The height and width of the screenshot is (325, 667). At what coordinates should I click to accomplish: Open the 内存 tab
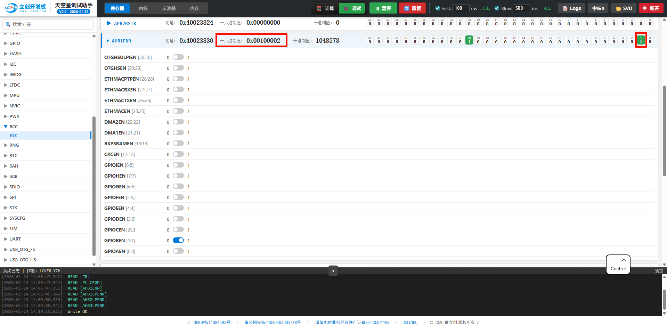click(194, 8)
